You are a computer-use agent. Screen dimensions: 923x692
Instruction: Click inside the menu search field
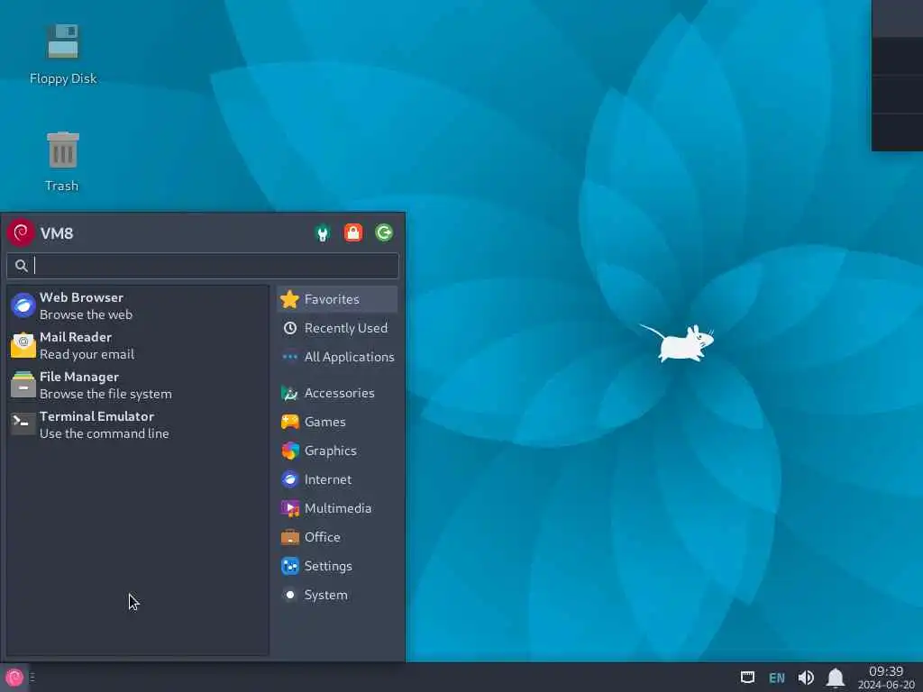203,266
